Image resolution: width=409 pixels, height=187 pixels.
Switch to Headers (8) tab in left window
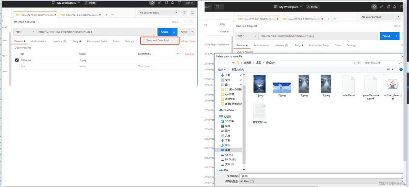point(59,41)
